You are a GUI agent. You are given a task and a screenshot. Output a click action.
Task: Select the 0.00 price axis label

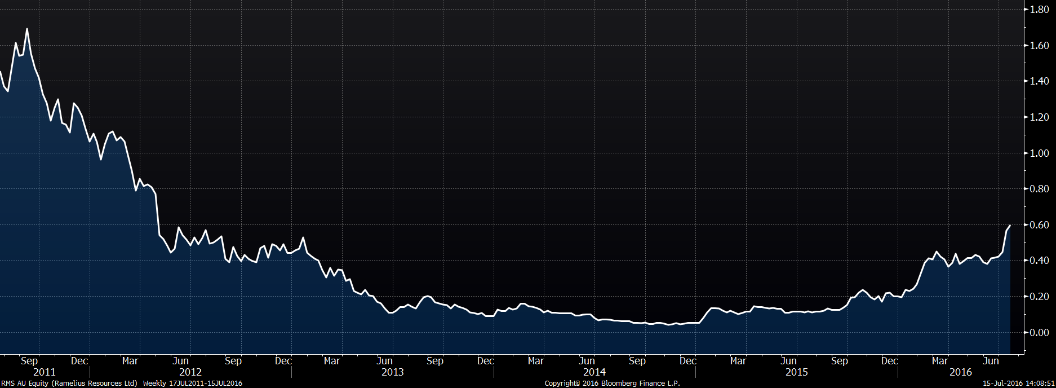(1039, 333)
